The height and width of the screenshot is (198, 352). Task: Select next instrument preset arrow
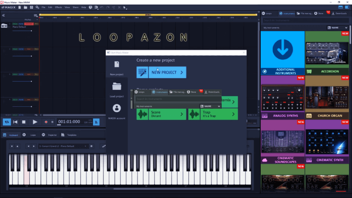tap(34, 146)
